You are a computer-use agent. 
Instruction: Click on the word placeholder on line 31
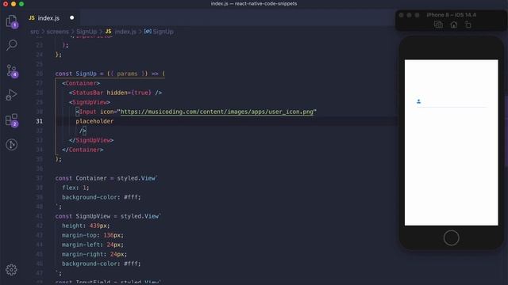coord(94,121)
